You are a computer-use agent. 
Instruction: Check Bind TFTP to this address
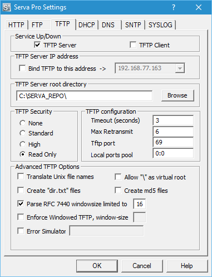pyautogui.click(x=22, y=68)
